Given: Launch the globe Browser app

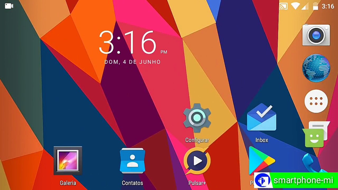Looking at the screenshot, I should click(x=316, y=68).
